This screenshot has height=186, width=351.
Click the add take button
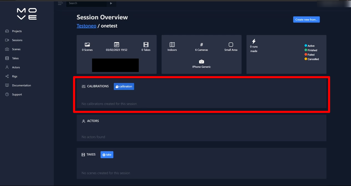point(107,155)
